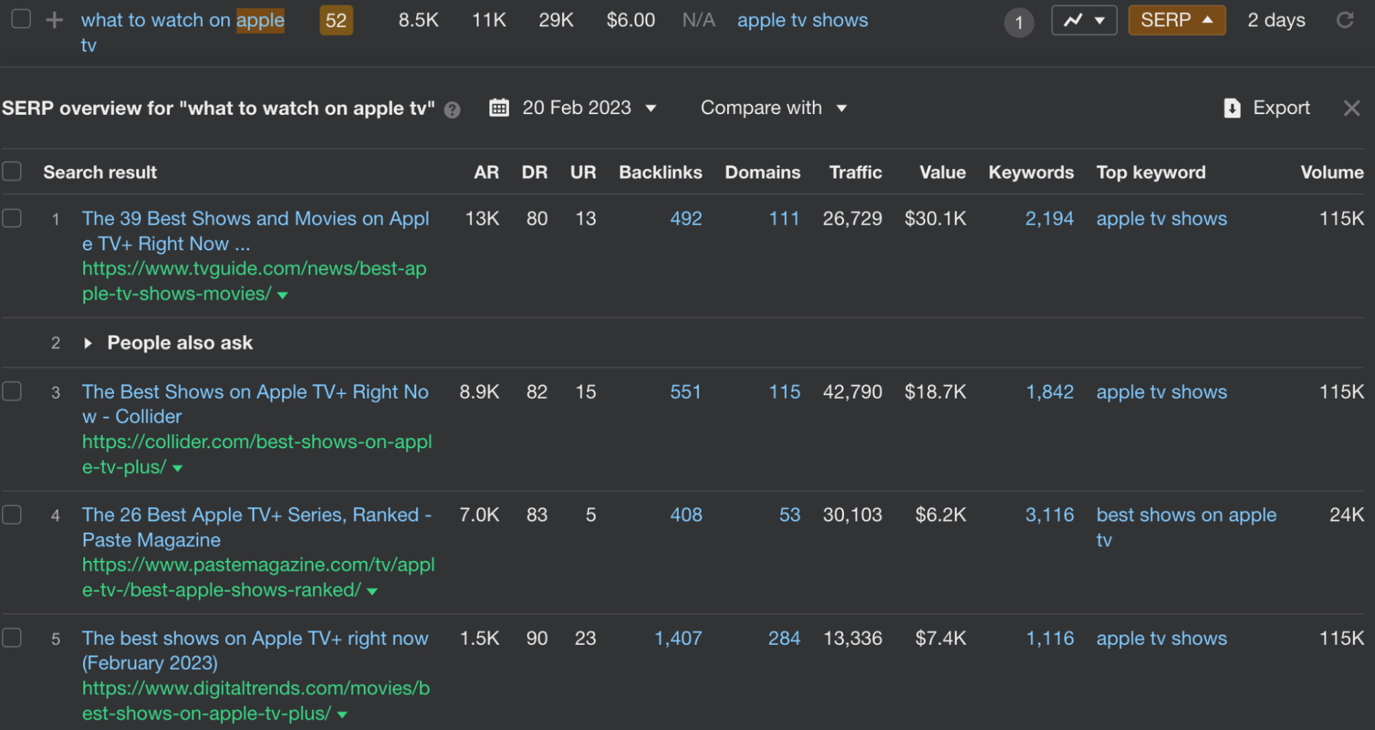Tick the checkbox beside the Collider result
The image size is (1375, 730).
click(12, 391)
